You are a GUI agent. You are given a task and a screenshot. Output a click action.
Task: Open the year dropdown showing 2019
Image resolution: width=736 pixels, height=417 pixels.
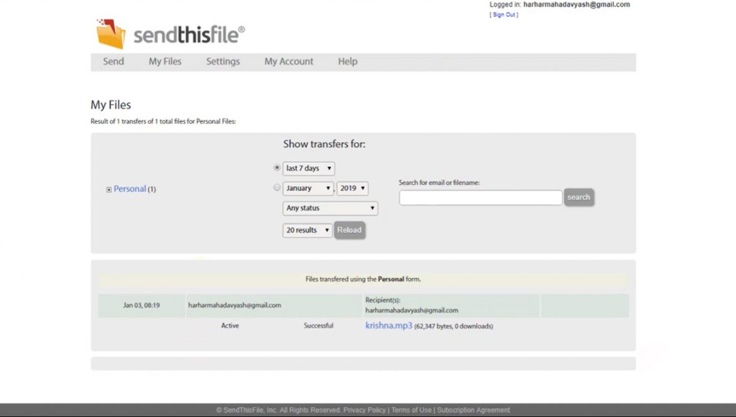click(x=352, y=188)
